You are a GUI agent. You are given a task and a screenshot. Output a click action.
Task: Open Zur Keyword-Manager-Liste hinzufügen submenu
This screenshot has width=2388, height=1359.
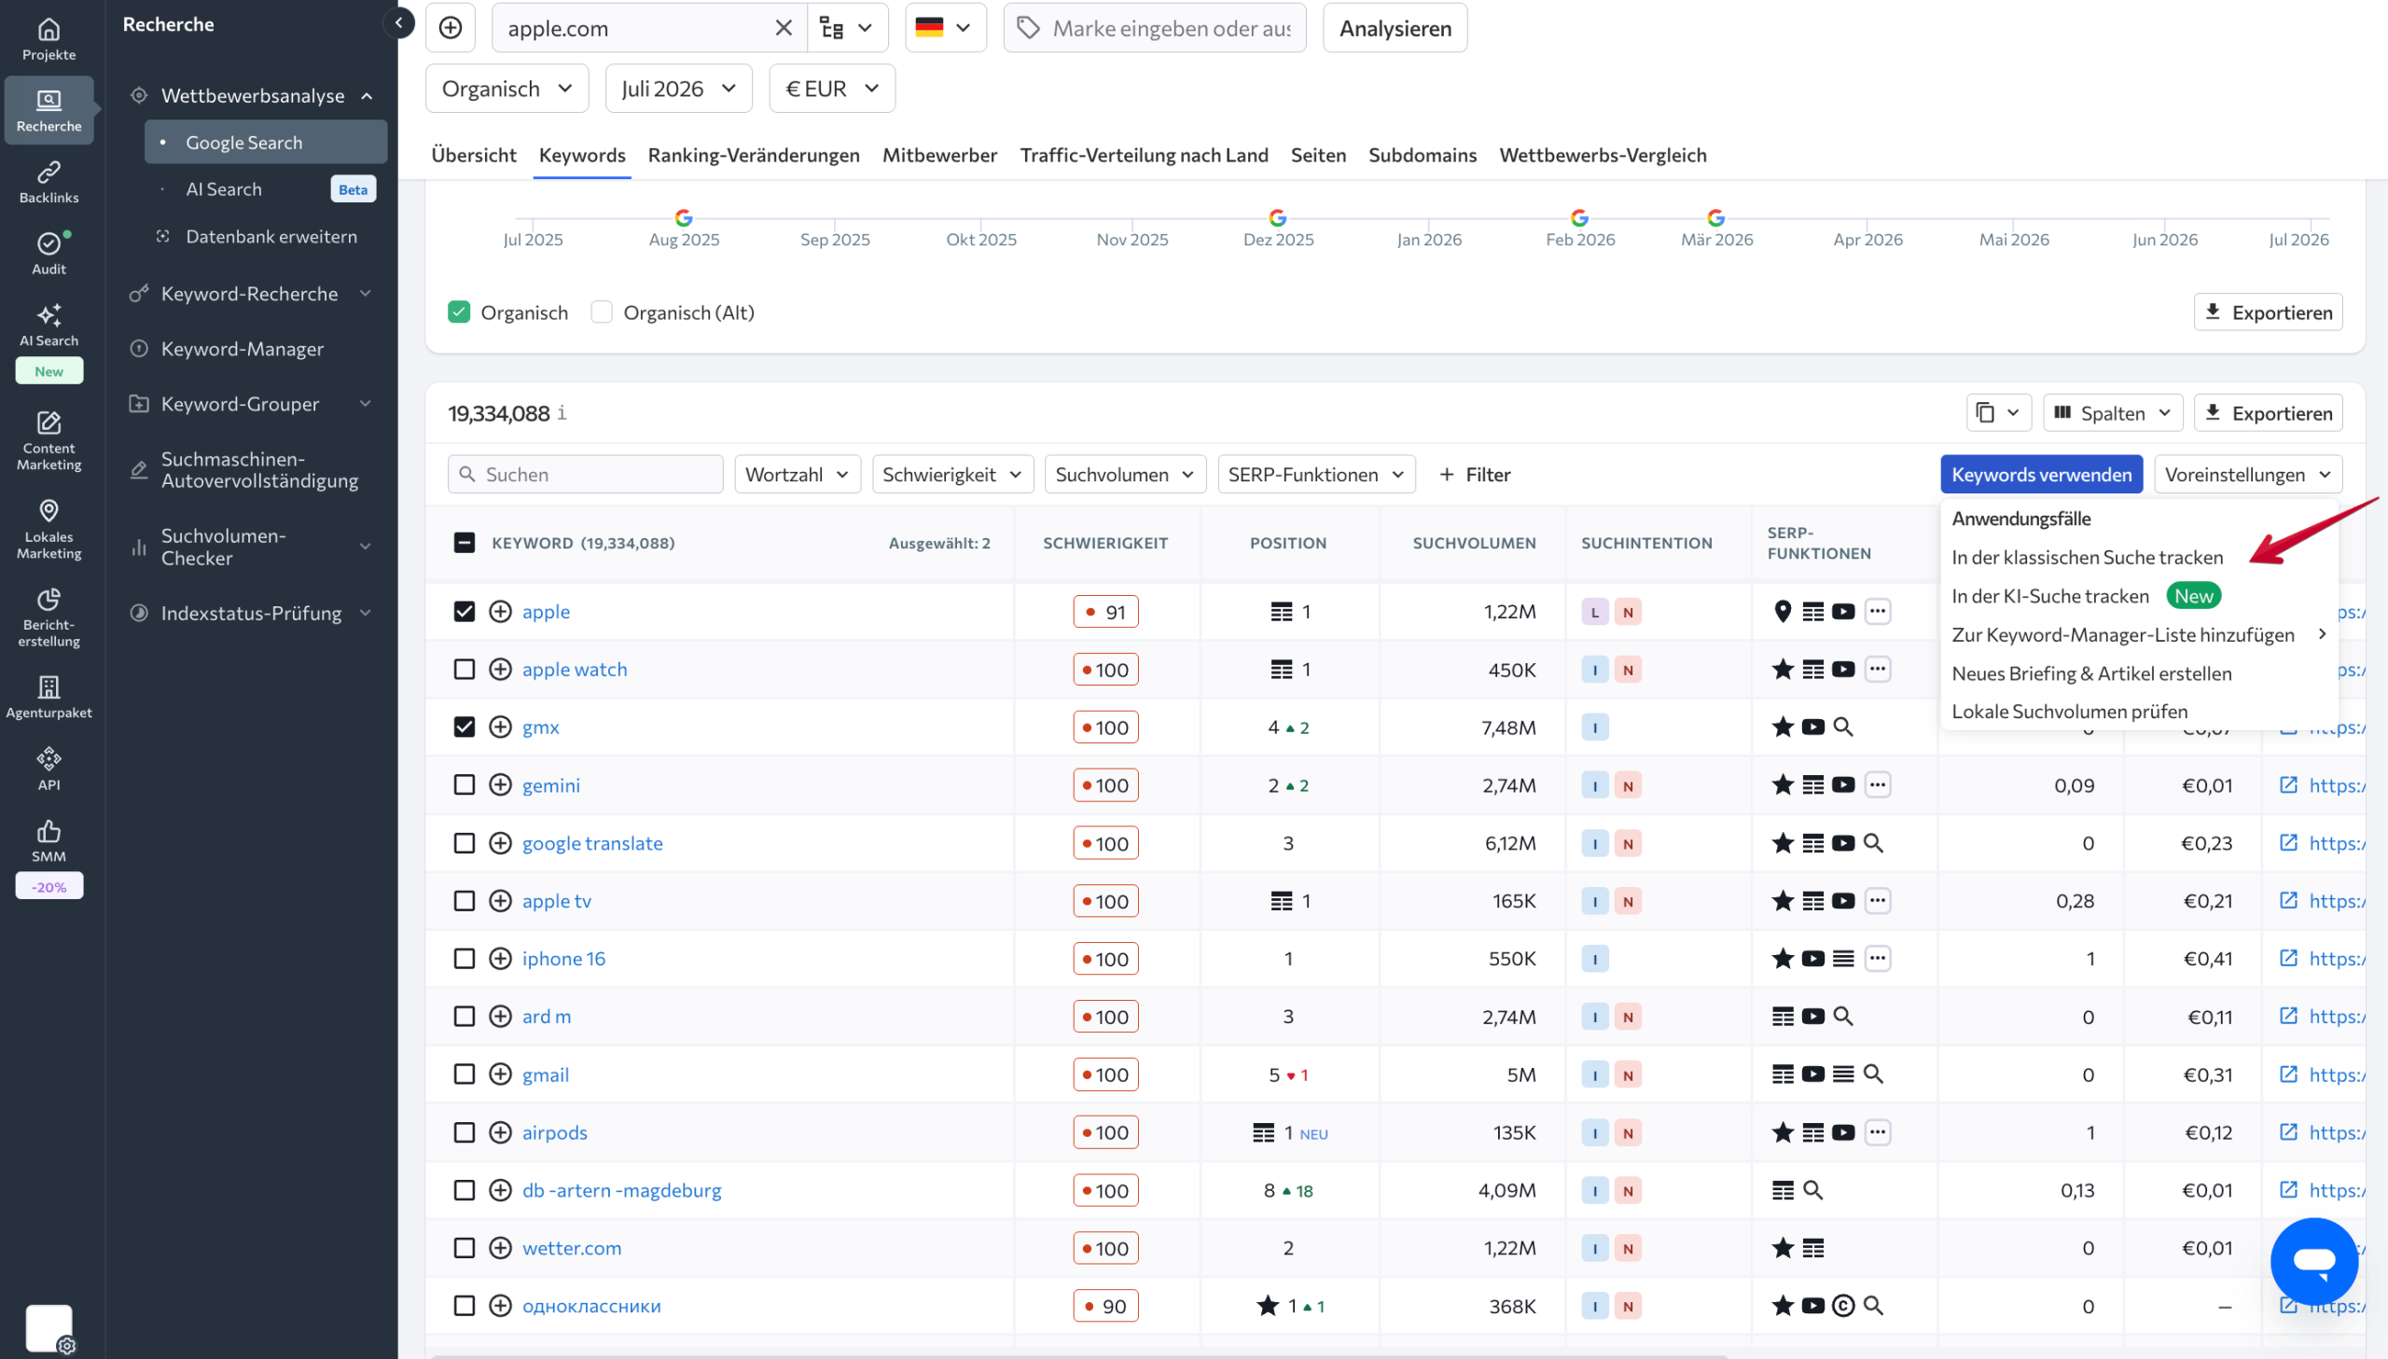(x=2139, y=634)
